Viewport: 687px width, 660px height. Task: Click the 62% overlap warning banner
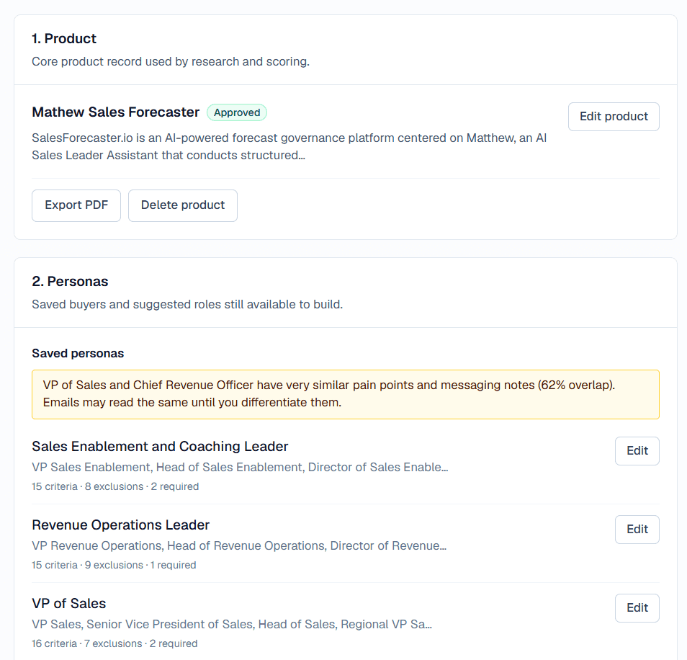tap(345, 394)
